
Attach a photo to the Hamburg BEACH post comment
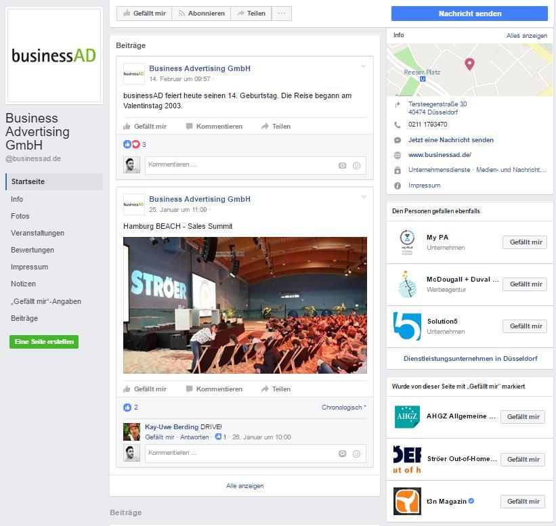click(x=342, y=454)
